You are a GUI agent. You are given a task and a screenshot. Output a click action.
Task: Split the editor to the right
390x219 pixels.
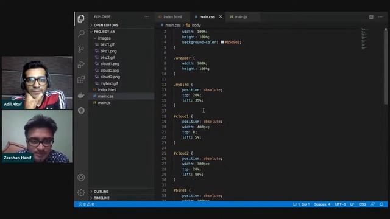(371, 17)
